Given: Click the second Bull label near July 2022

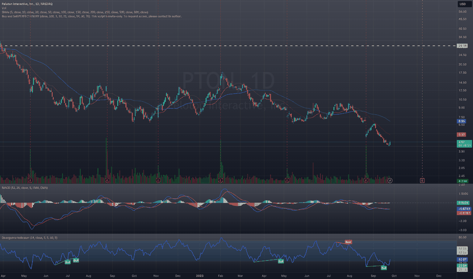Looking at the screenshot, I should tap(76, 260).
